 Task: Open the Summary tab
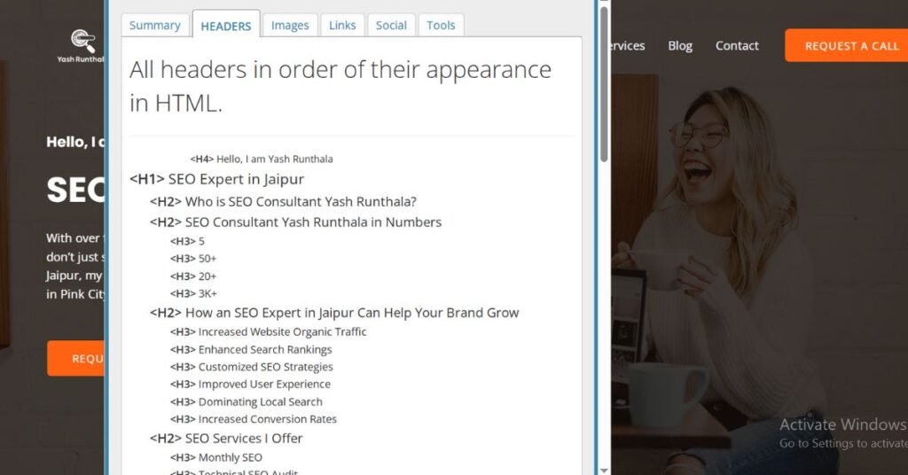point(154,26)
